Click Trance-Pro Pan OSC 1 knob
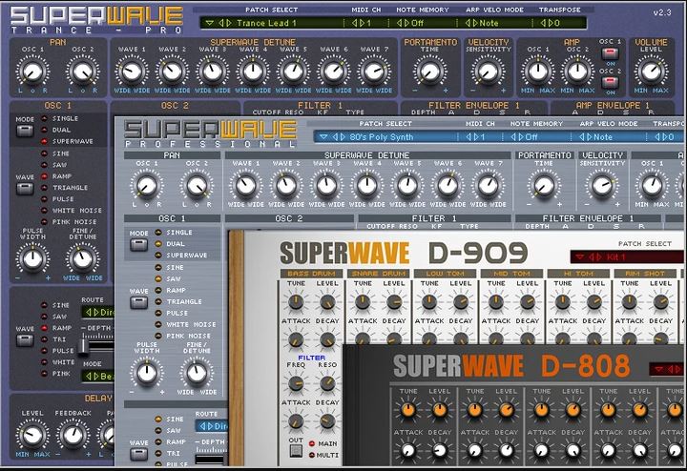 tap(32, 72)
